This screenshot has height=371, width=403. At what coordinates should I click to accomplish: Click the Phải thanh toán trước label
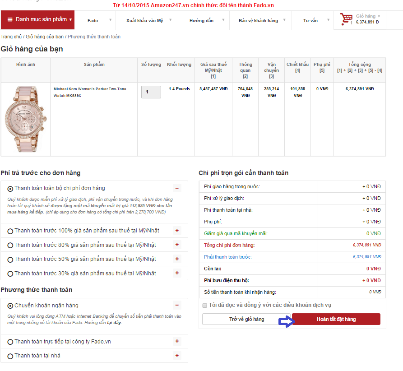228,257
